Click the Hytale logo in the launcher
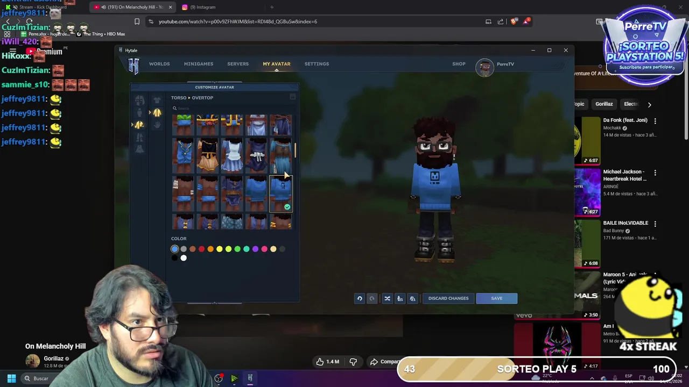 point(133,66)
